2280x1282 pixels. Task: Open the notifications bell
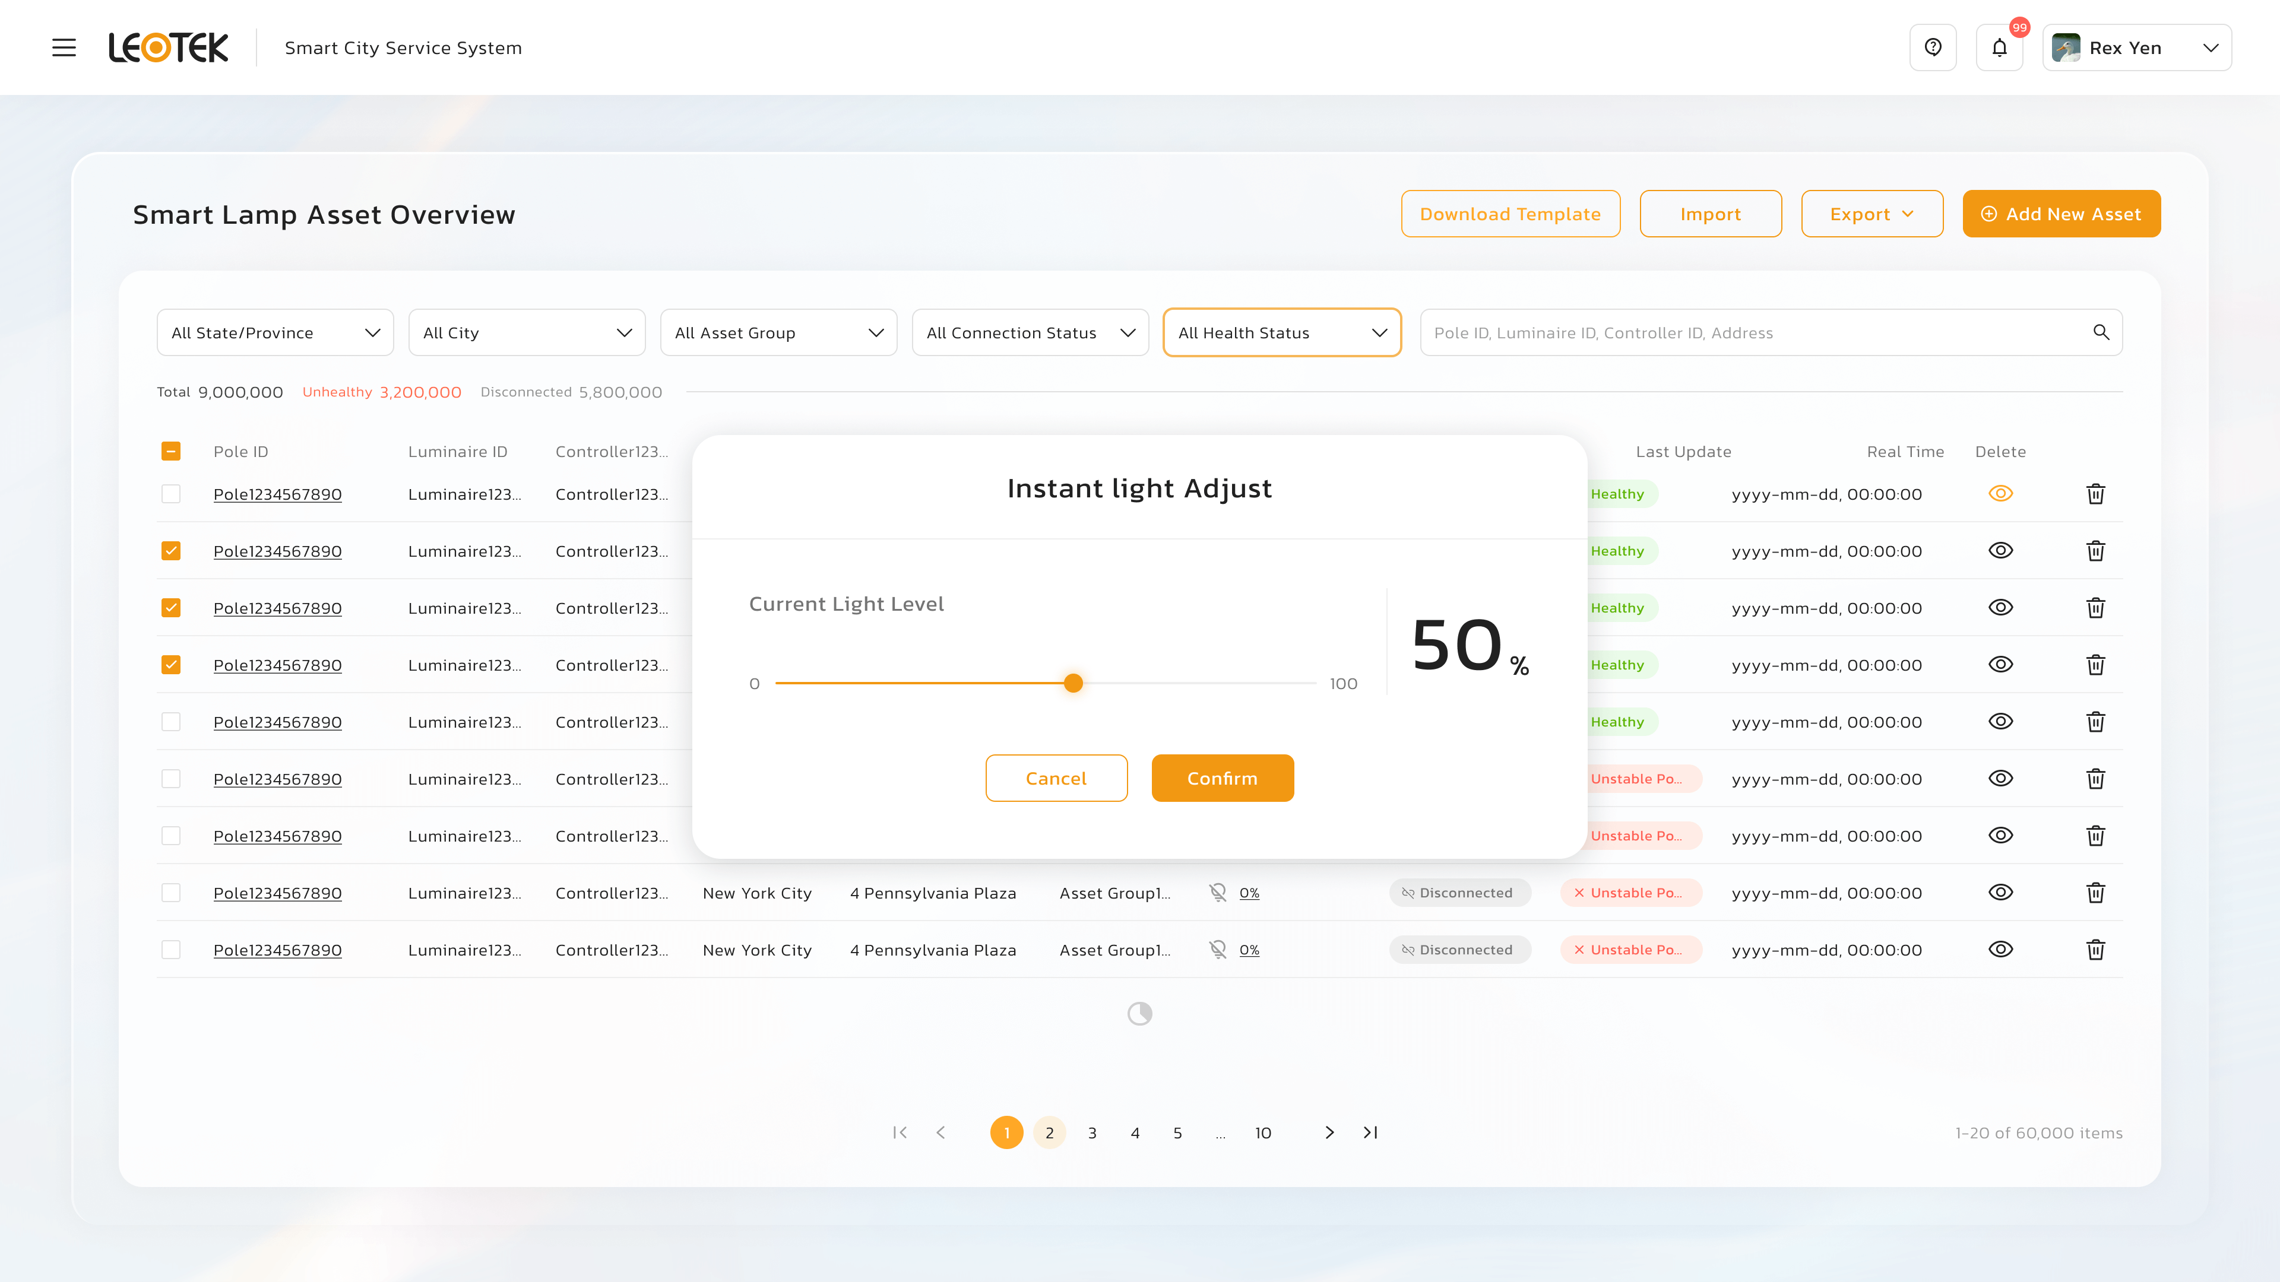point(1999,47)
